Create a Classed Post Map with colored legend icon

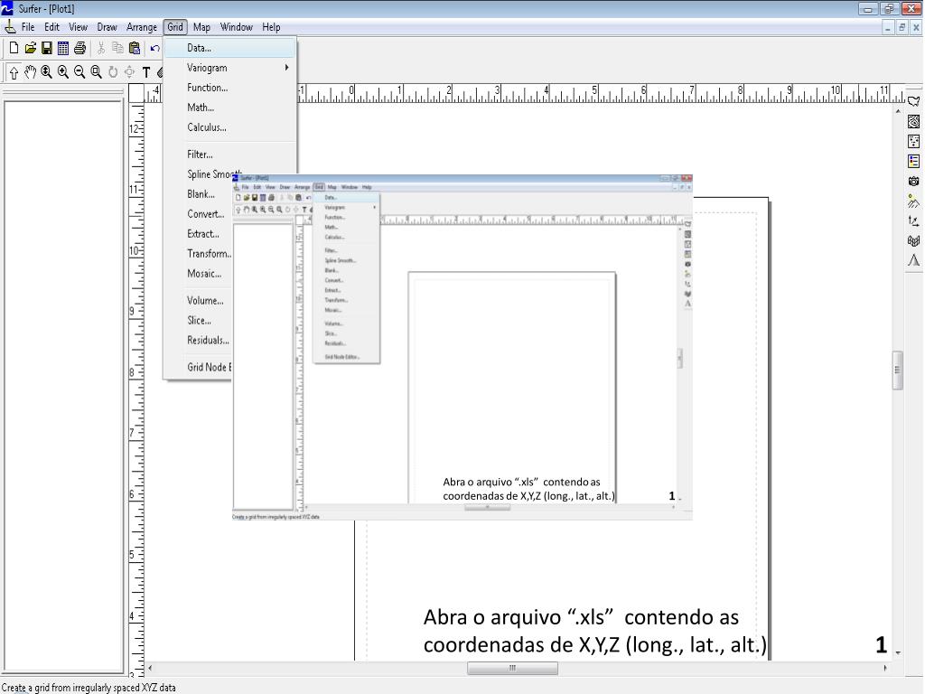[x=914, y=161]
